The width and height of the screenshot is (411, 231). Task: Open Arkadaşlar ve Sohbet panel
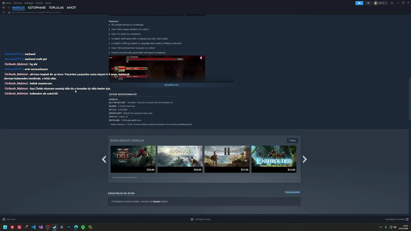click(x=397, y=219)
